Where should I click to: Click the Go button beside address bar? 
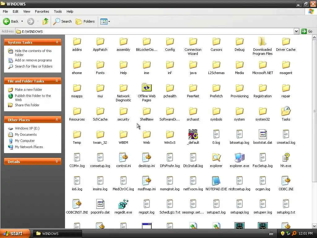pos(307,31)
